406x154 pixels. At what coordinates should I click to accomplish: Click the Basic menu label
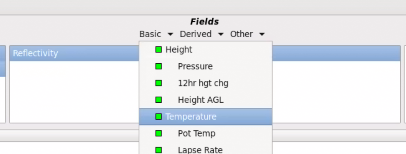(x=150, y=34)
